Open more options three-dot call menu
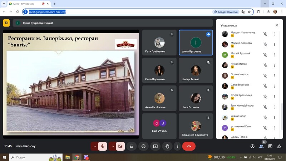This screenshot has width=286, height=161. pyautogui.click(x=177, y=146)
